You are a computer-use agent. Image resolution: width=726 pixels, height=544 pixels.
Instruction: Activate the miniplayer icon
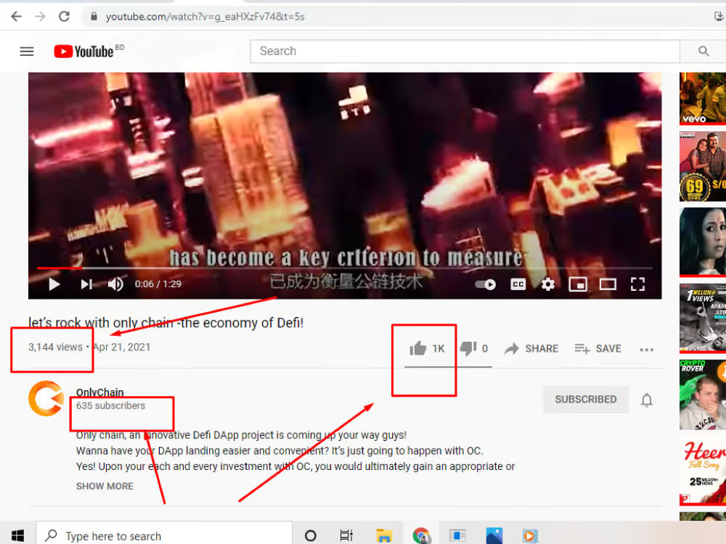click(577, 284)
